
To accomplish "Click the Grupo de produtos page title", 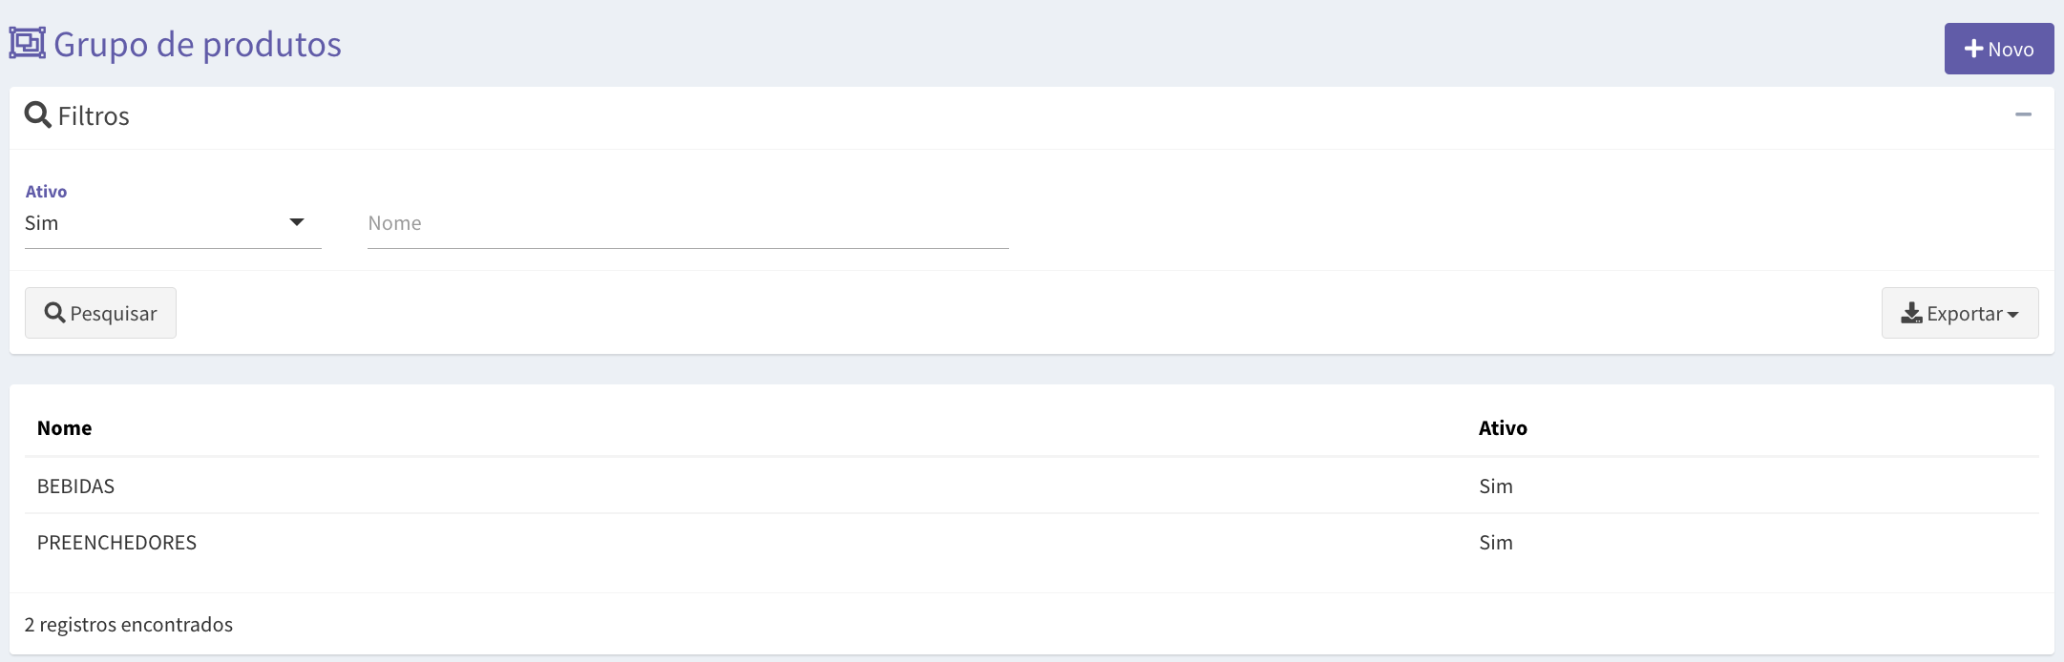I will point(198,45).
